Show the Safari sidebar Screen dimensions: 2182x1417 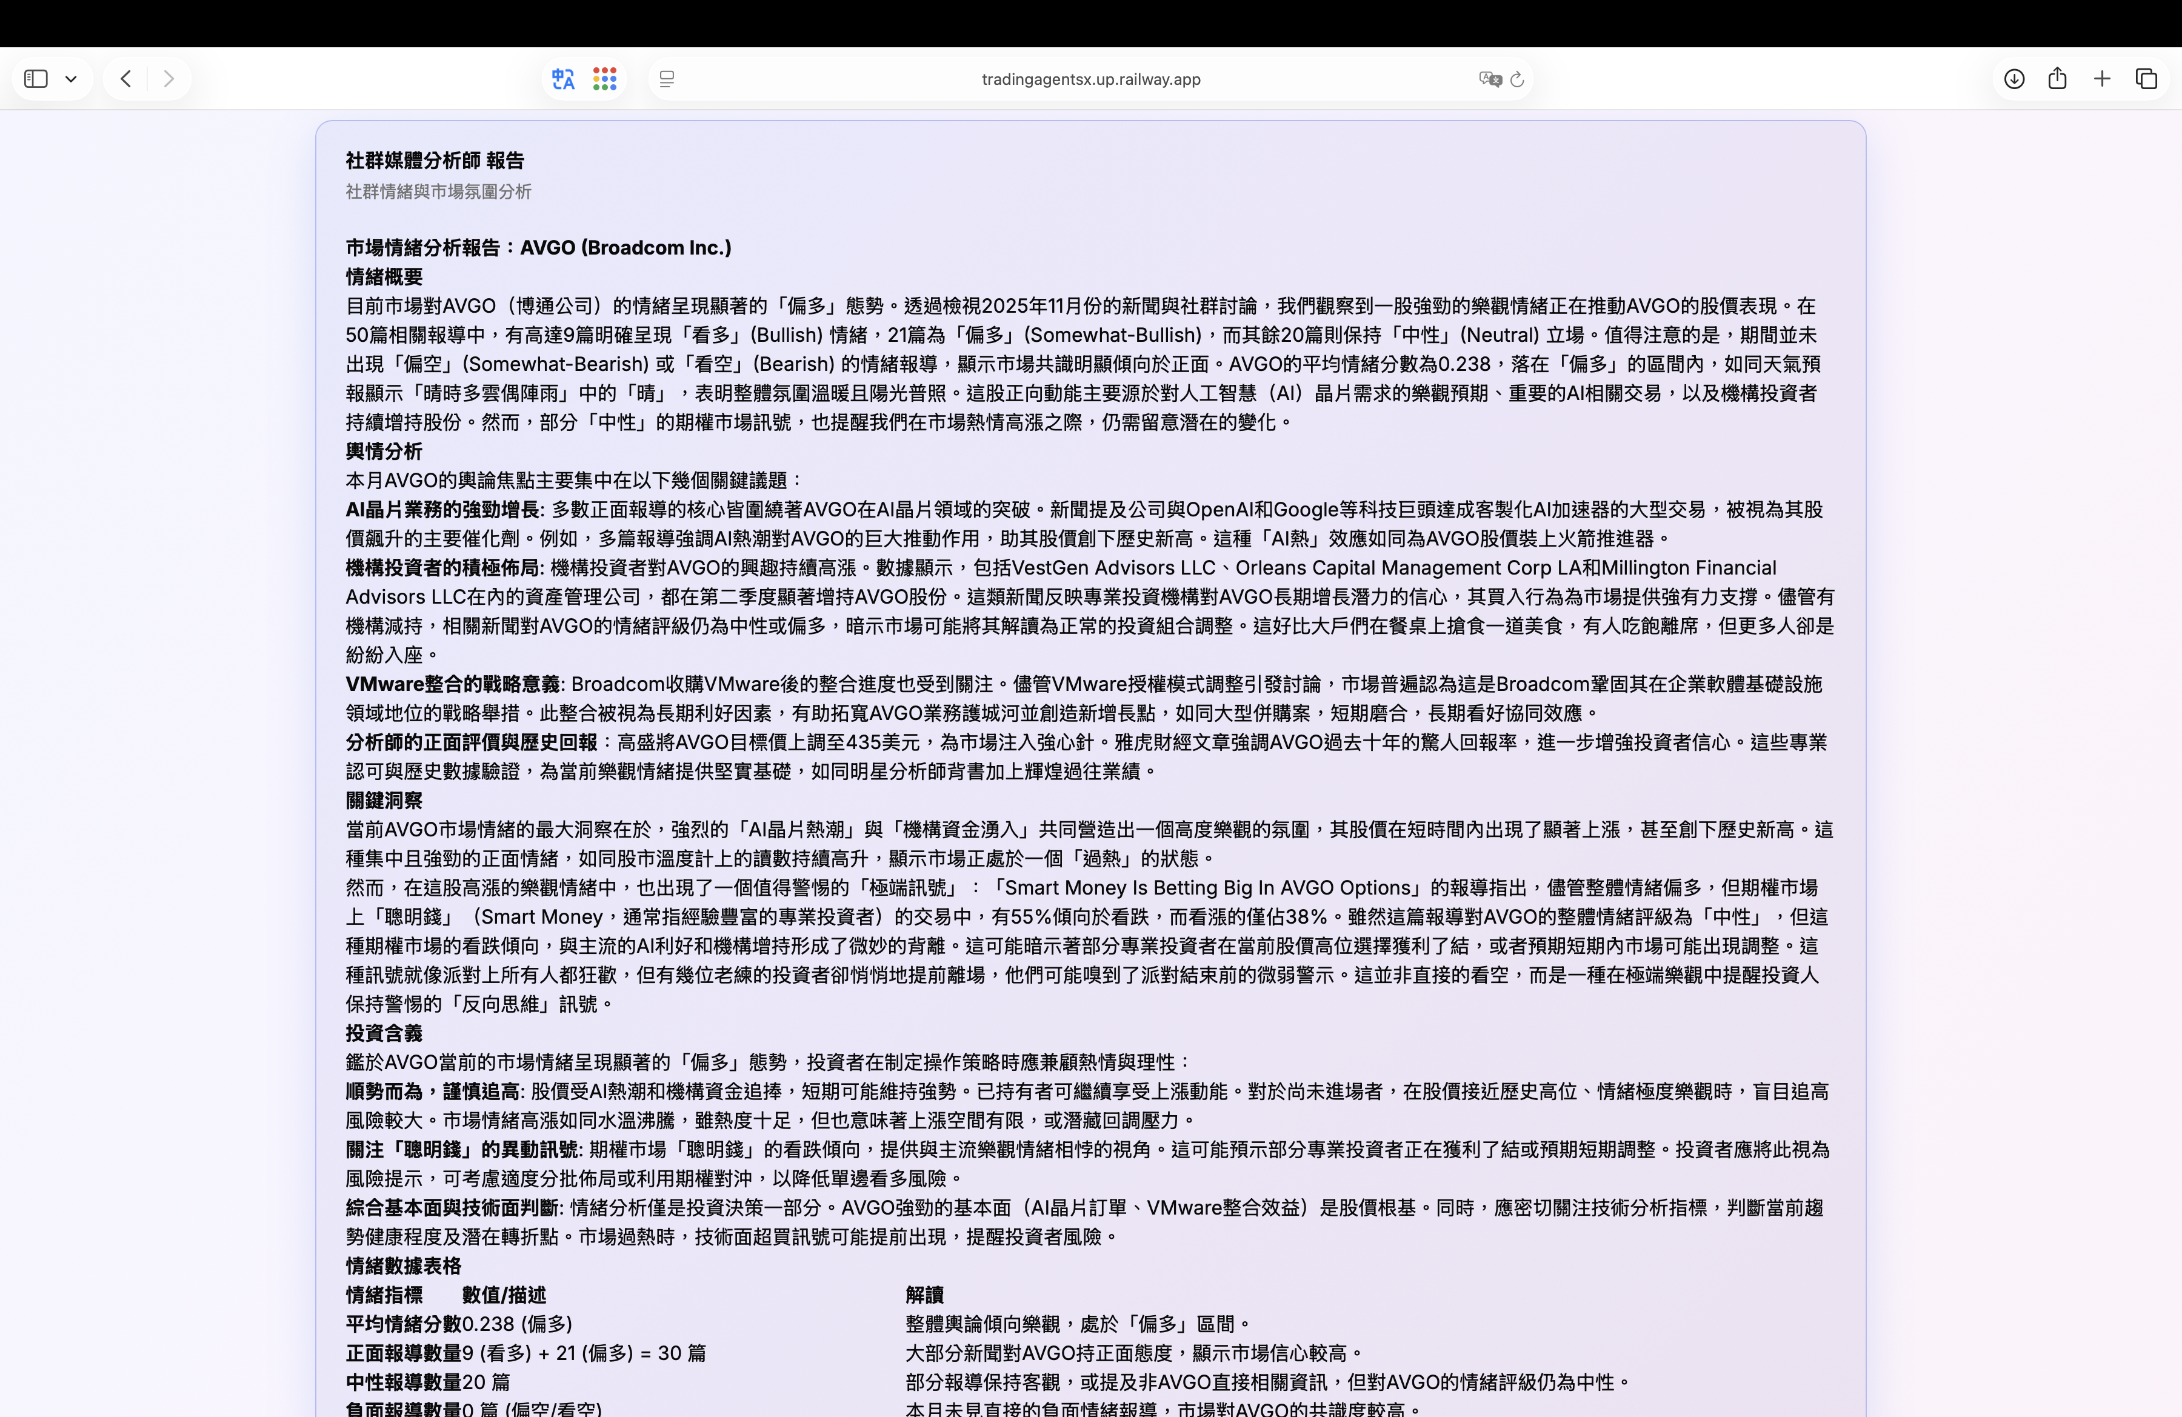coord(36,79)
